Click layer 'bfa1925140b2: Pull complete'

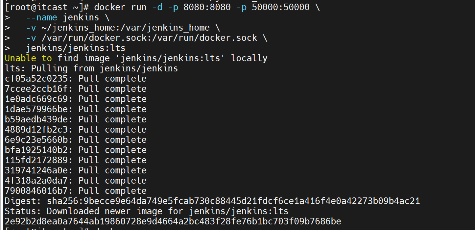(x=76, y=150)
